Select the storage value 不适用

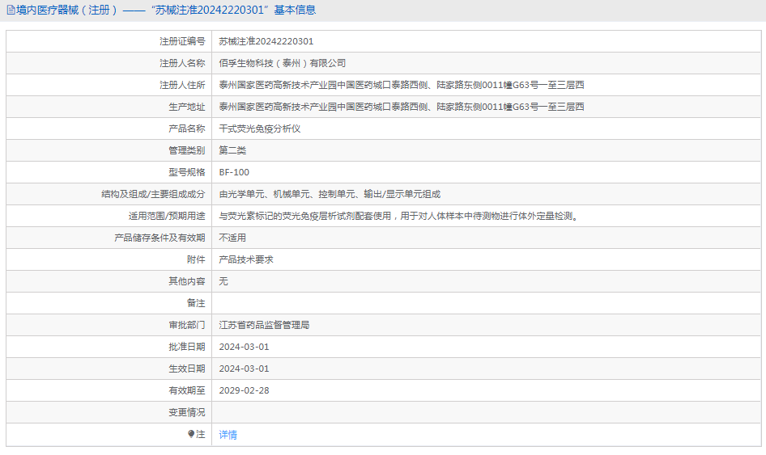pos(232,238)
